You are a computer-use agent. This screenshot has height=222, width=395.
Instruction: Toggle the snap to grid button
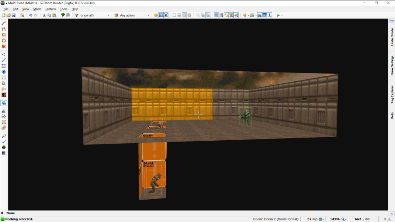(216, 15)
